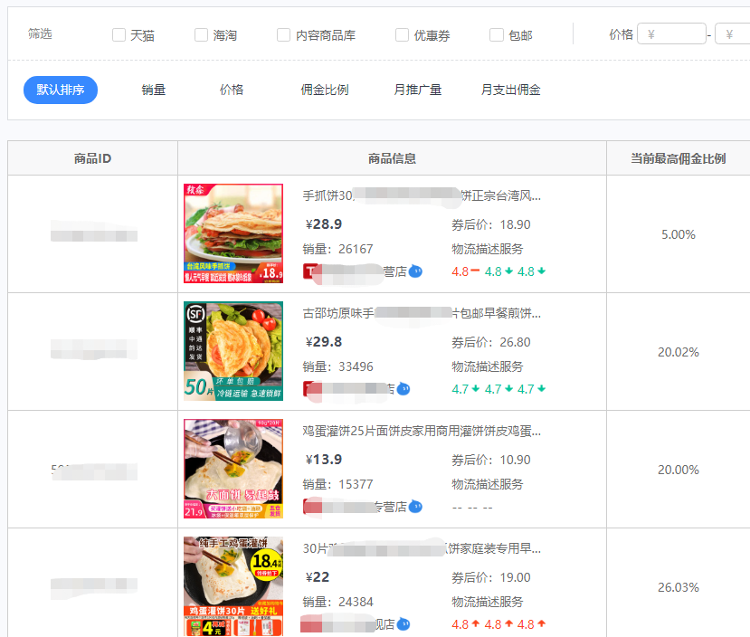Click the 销量: 33496 text

coord(337,366)
